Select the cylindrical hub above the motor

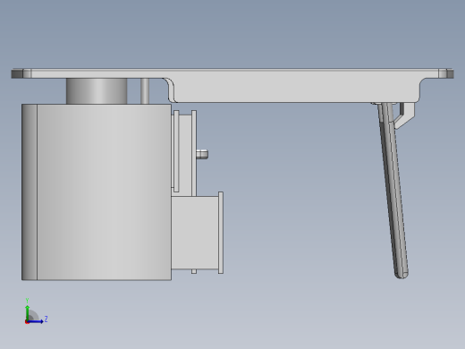tap(97, 91)
